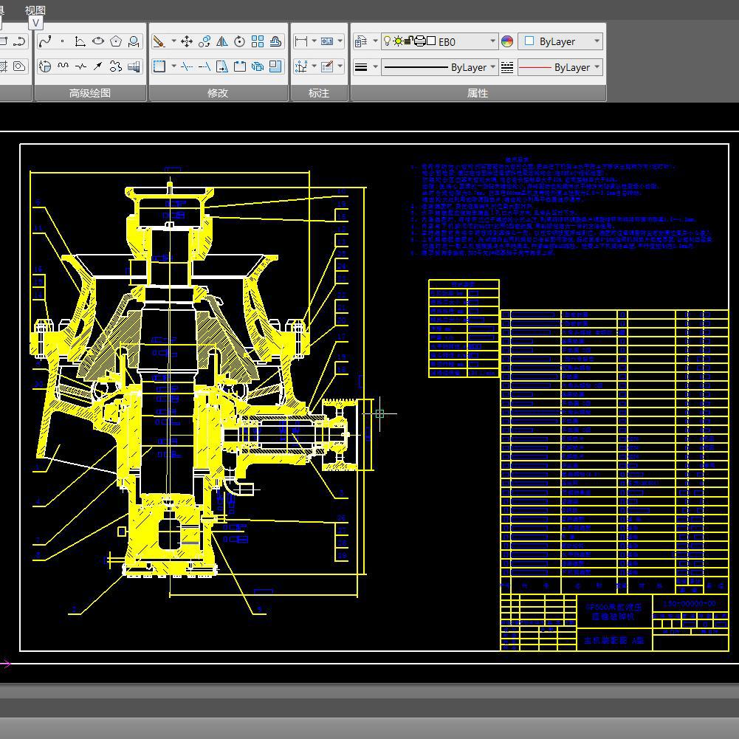Select the ellipse tool
This screenshot has width=739, height=739.
[x=98, y=41]
